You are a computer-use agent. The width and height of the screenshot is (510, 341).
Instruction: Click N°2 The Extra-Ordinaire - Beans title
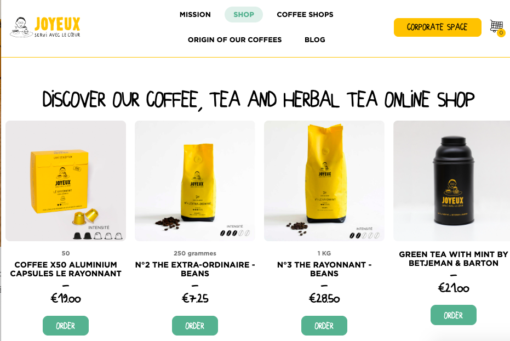click(x=195, y=269)
